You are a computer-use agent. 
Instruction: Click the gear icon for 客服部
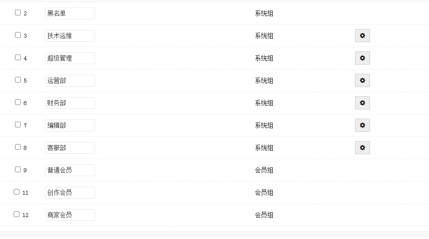pyautogui.click(x=362, y=148)
